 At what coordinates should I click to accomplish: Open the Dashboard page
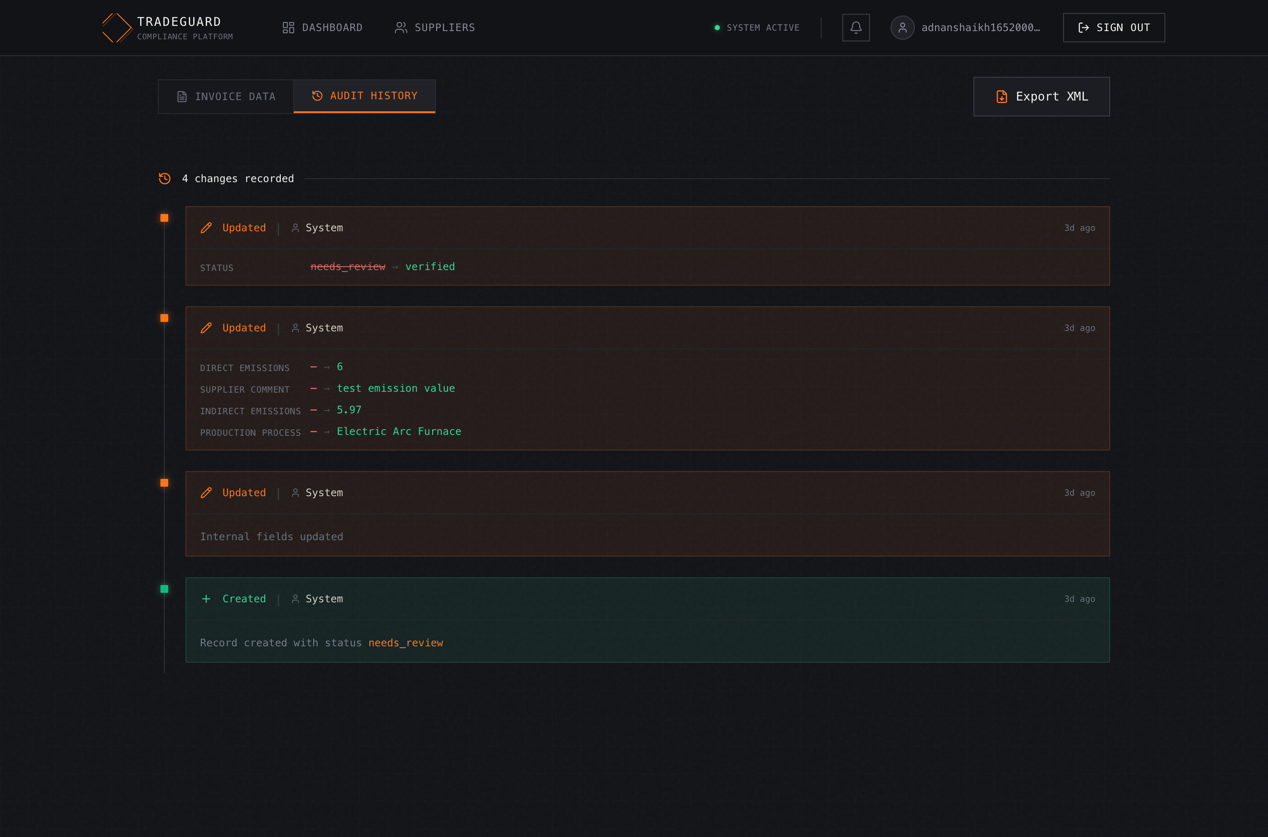click(x=322, y=27)
